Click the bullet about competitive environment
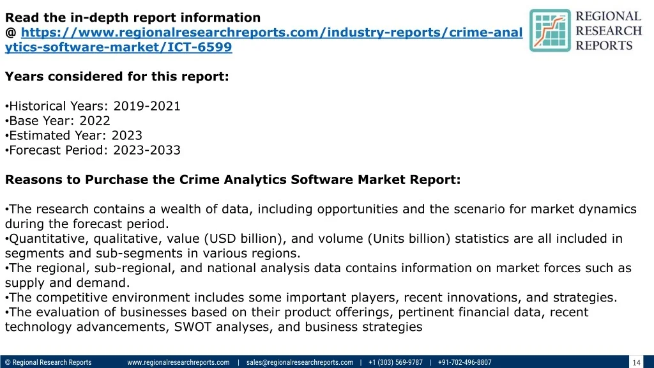The image size is (654, 368). [311, 298]
